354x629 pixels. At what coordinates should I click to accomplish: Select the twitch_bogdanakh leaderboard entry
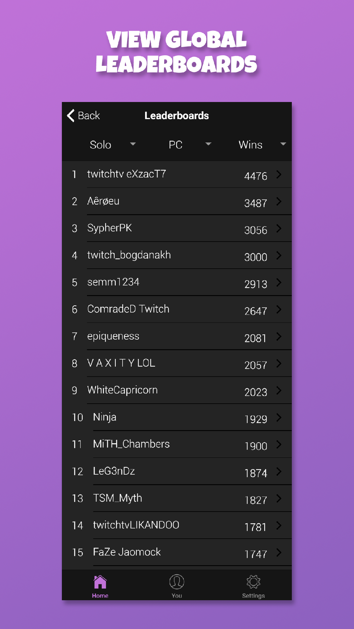point(177,255)
